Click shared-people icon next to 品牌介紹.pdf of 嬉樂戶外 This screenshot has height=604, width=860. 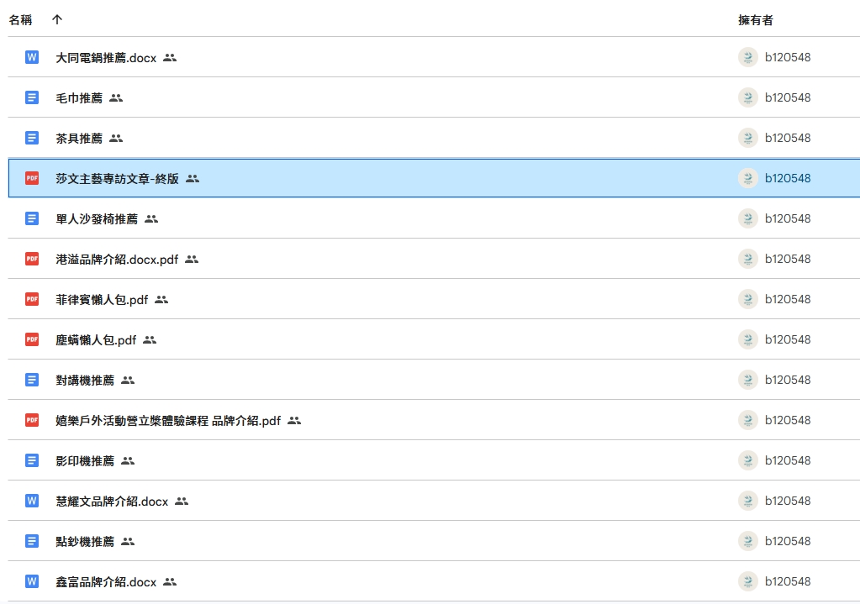[294, 421]
